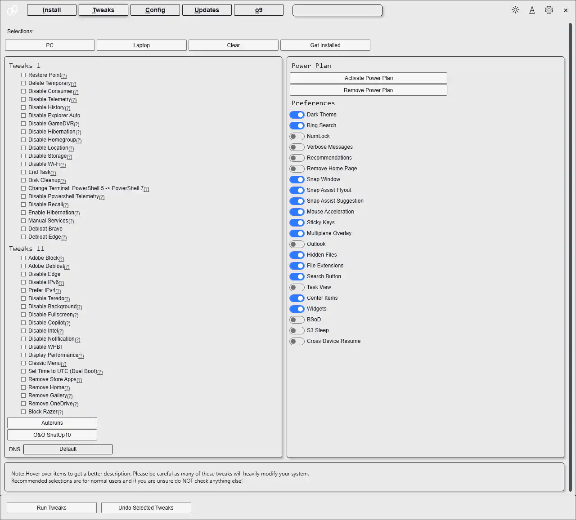Click the empty input box beside the o9 tab
Image resolution: width=576 pixels, height=520 pixels.
(x=337, y=10)
